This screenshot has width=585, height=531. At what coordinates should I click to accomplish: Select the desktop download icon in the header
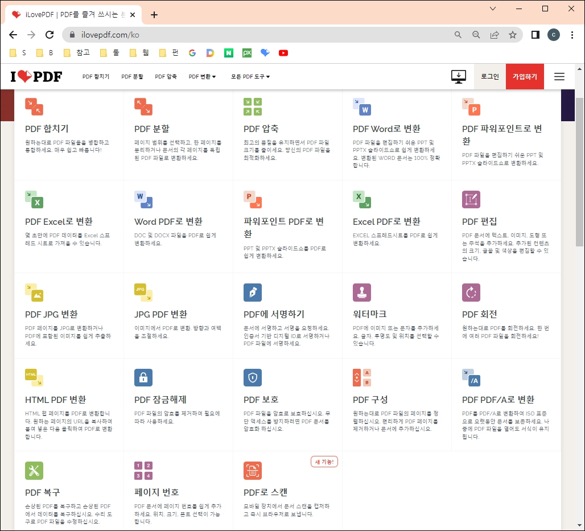click(x=459, y=76)
